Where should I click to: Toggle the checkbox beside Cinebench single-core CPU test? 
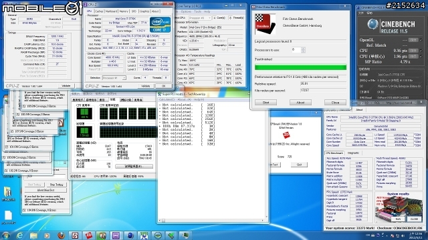[421, 56]
